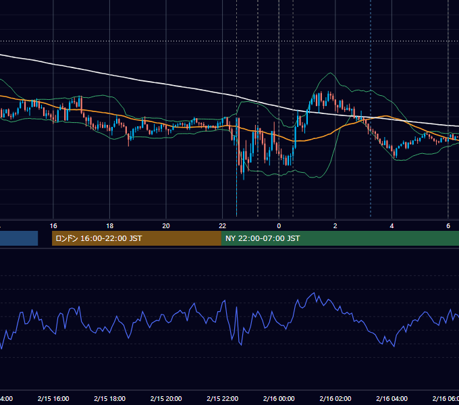The height and width of the screenshot is (405, 459).
Task: Click the 2 hour axis label
Action: pos(335,226)
